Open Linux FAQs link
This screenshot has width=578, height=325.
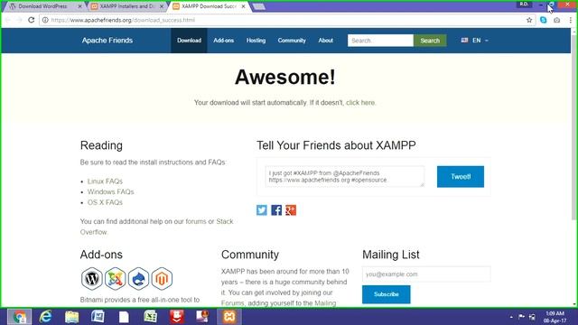tap(105, 181)
